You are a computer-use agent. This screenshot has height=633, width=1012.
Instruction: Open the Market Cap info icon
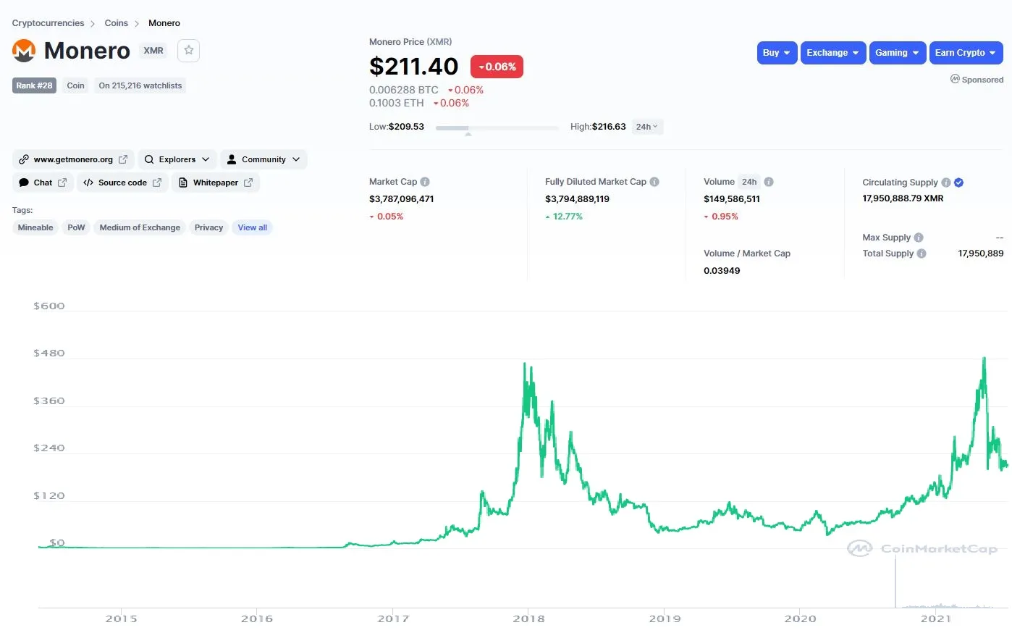[x=425, y=182]
